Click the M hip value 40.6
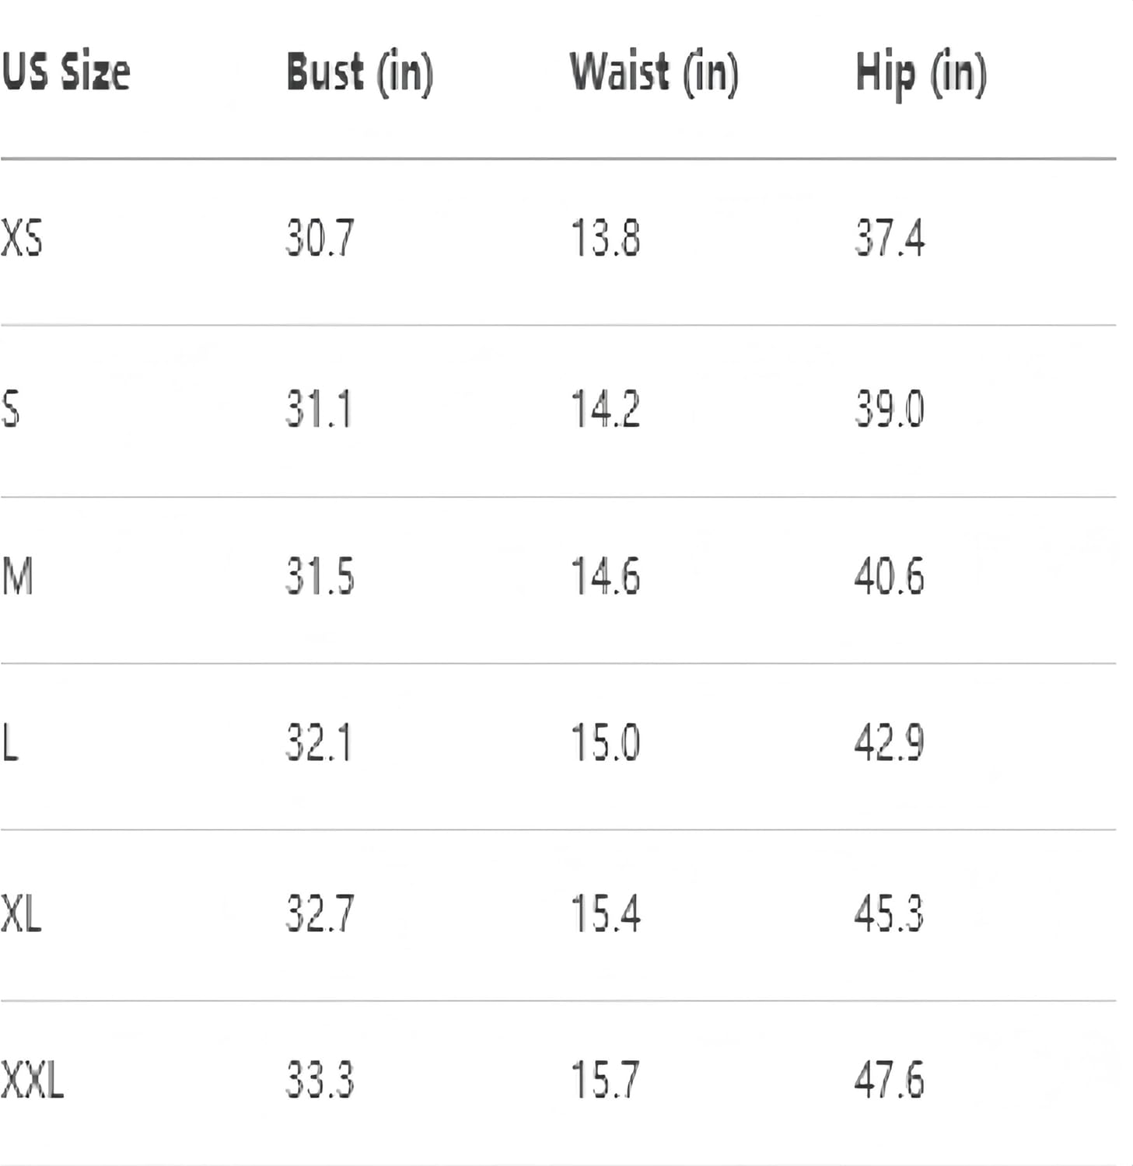1133x1166 pixels. pyautogui.click(x=890, y=577)
